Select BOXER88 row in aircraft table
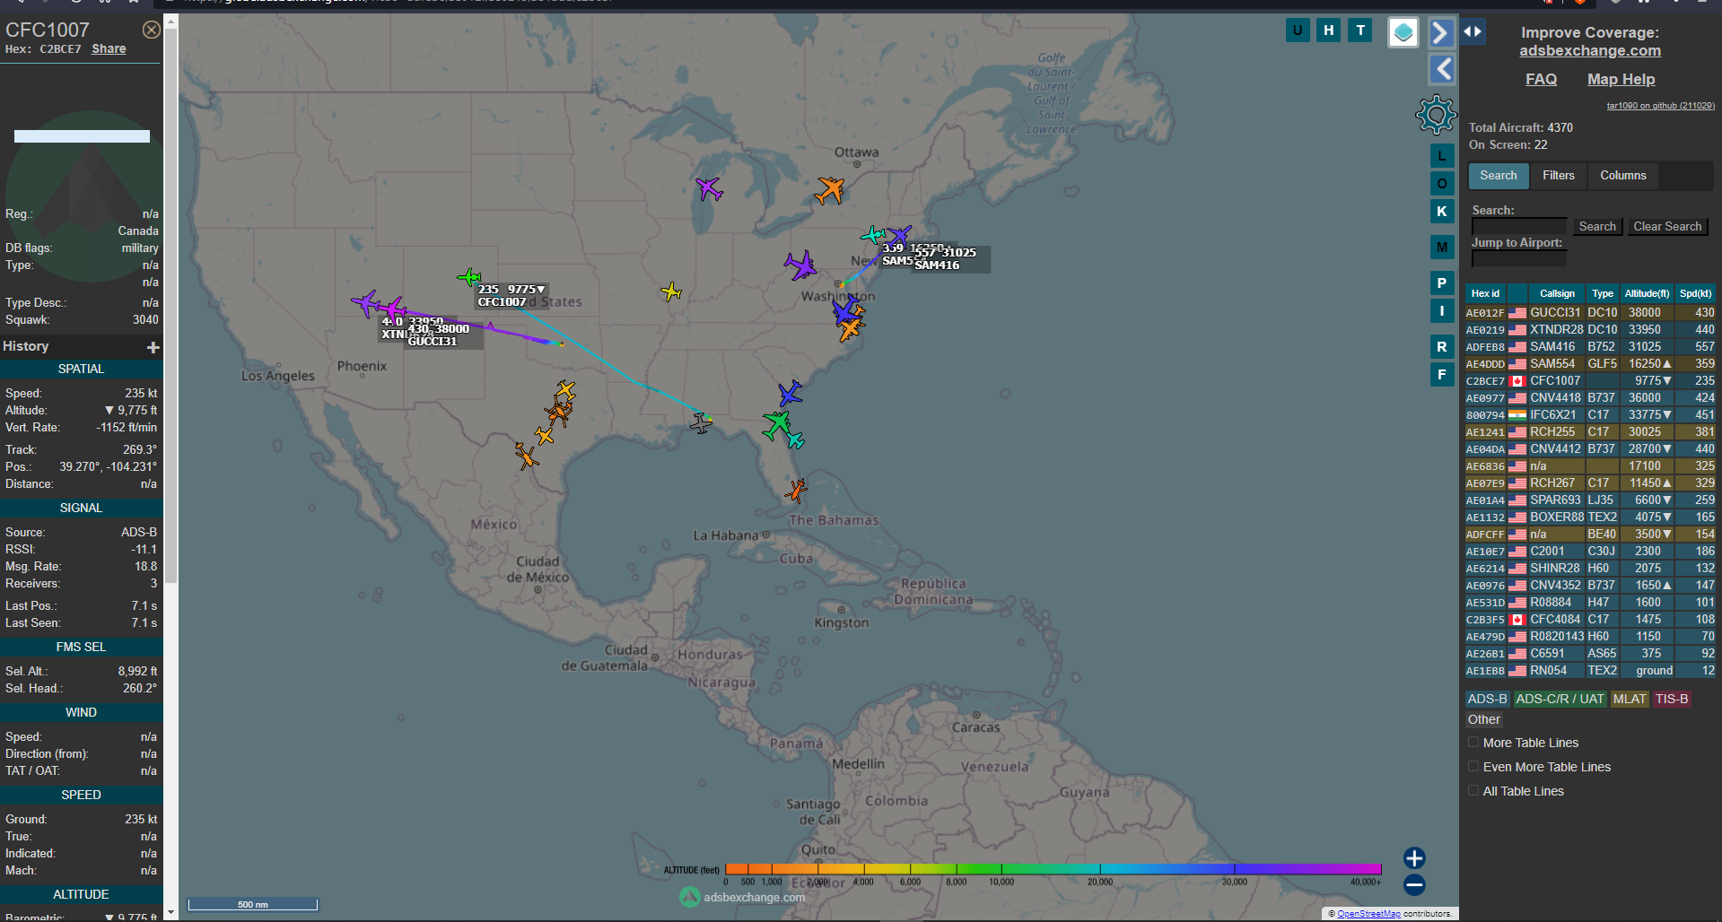The image size is (1722, 922). click(x=1590, y=518)
